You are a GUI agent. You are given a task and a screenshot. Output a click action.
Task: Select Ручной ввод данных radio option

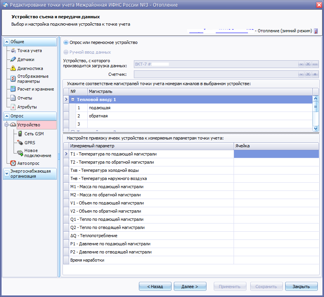click(x=66, y=52)
